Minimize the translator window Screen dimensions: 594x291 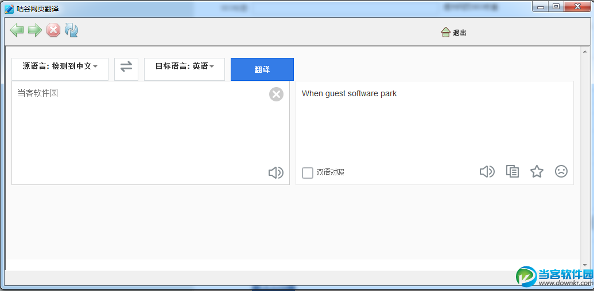click(540, 6)
